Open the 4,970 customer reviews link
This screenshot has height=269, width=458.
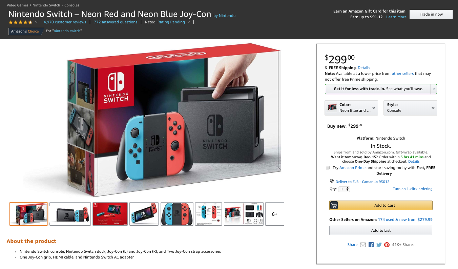click(x=65, y=22)
